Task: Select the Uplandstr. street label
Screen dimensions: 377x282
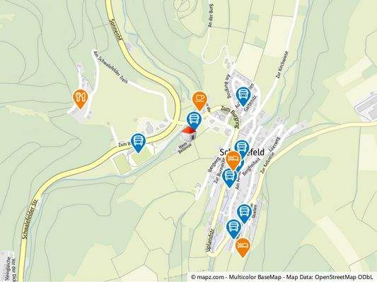Action: click(x=210, y=238)
